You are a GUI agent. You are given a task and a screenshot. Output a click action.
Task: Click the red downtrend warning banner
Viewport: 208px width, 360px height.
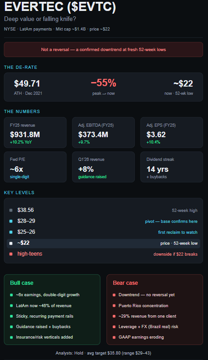(103, 49)
